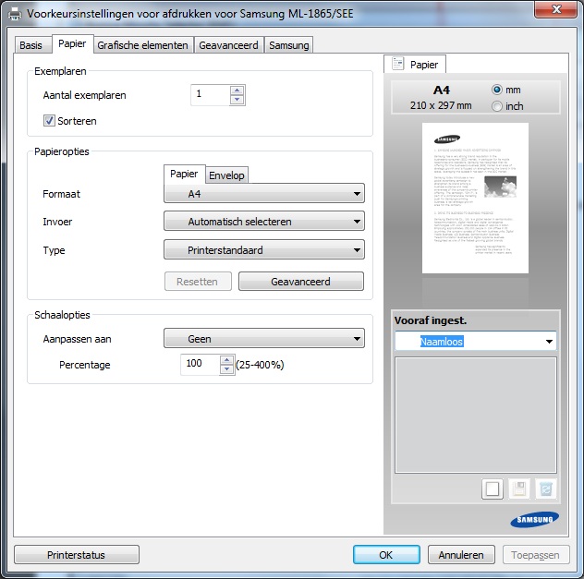Click the Percentage input field

click(200, 365)
